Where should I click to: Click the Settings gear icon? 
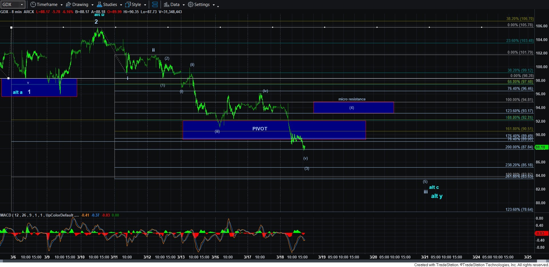(x=190, y=5)
